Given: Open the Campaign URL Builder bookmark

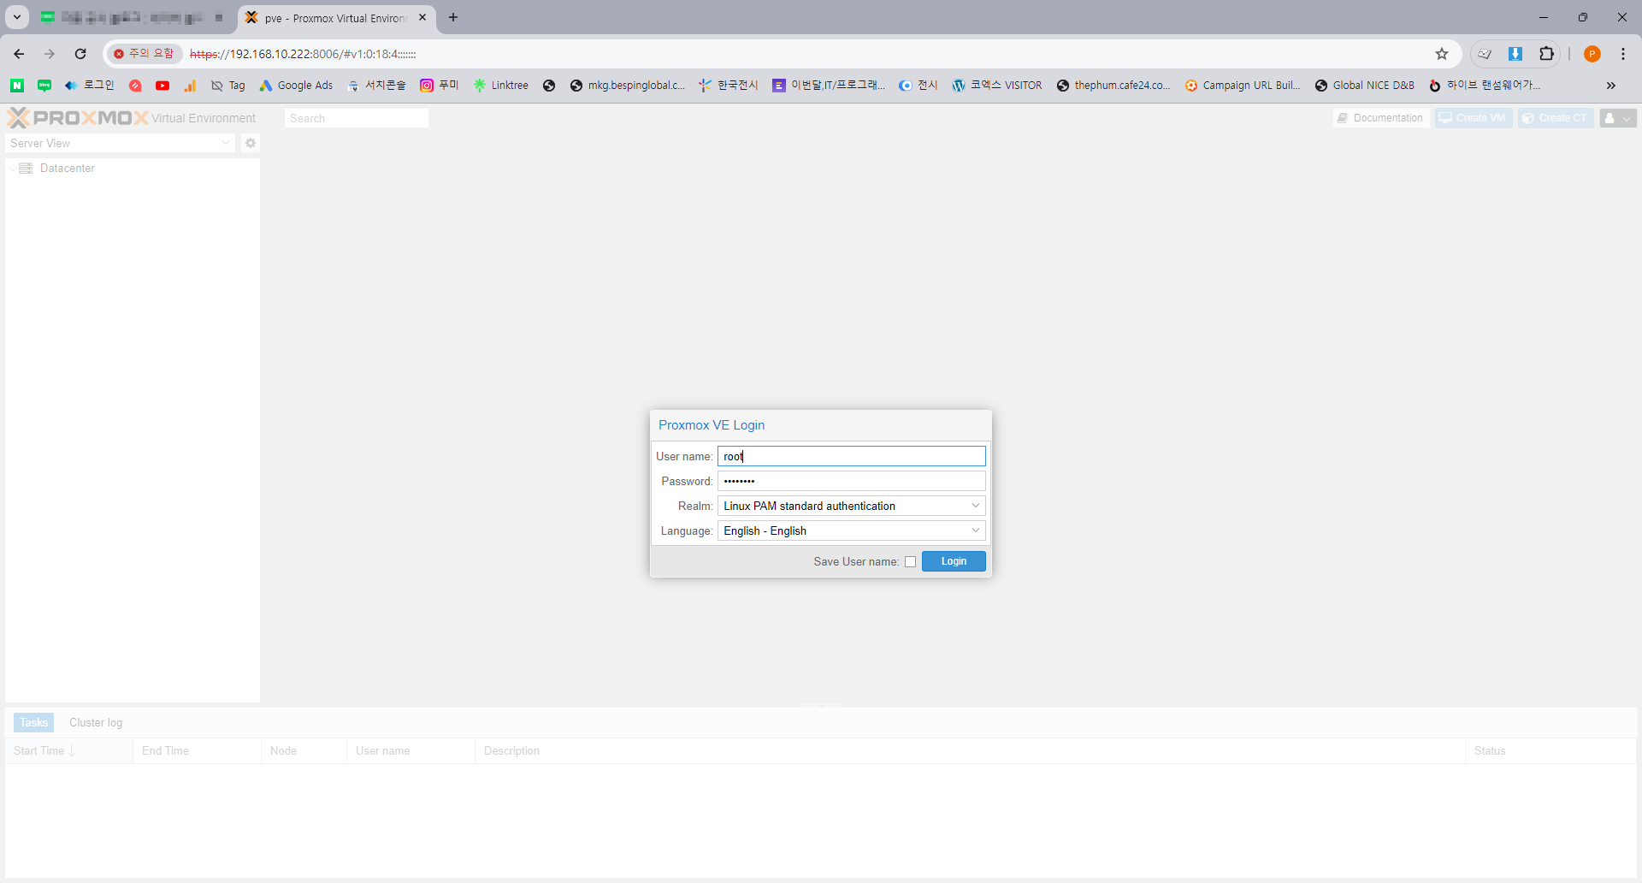Looking at the screenshot, I should (1243, 86).
